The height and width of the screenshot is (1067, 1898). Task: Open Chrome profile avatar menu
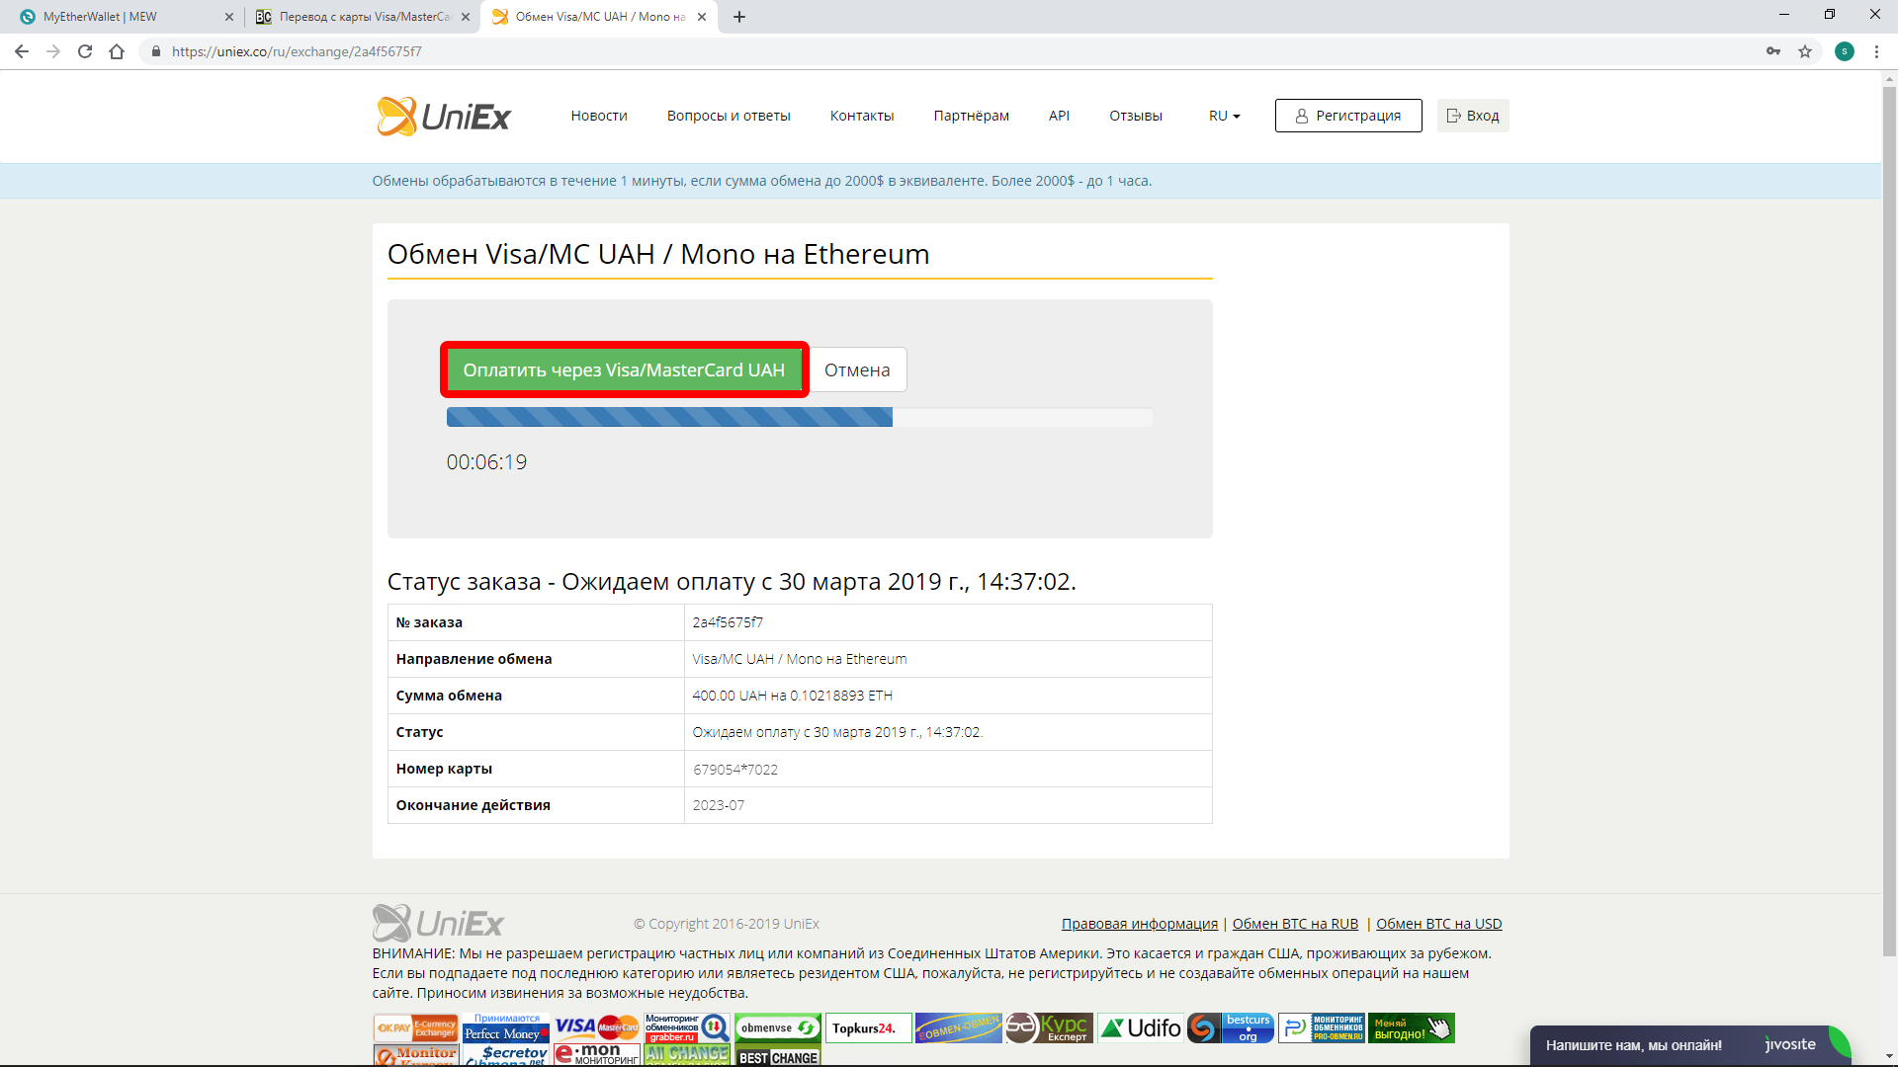pos(1845,51)
